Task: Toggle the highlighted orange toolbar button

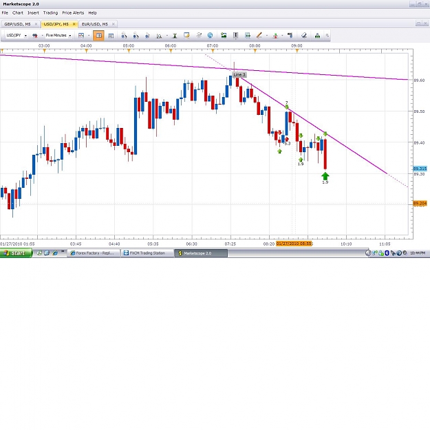Action: click(x=98, y=36)
